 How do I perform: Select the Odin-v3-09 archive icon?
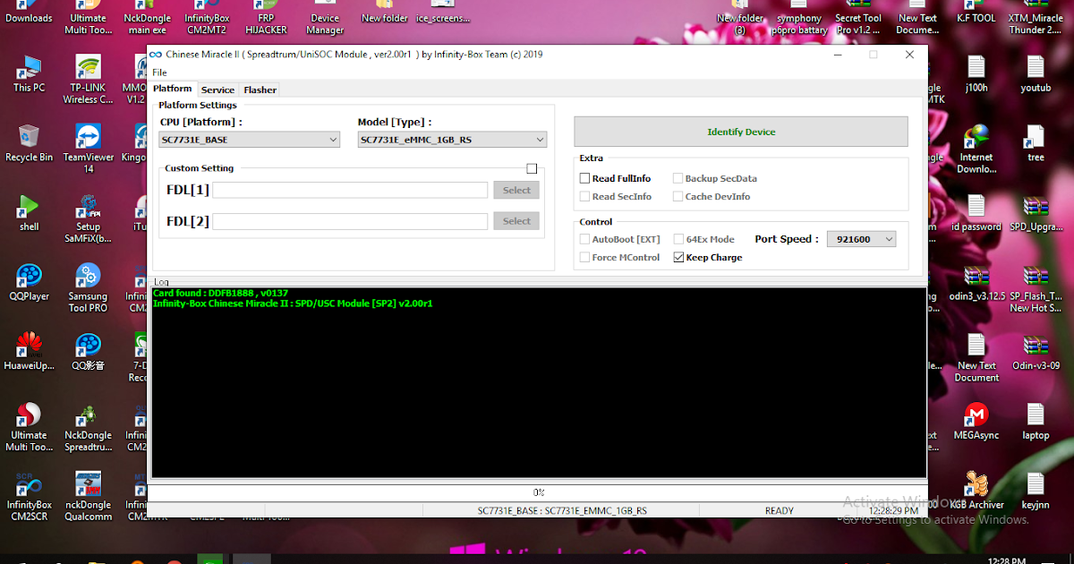pyautogui.click(x=1036, y=352)
